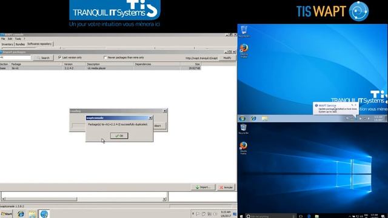Click the Modify repository URL button
The height and width of the screenshot is (218, 388).
click(227, 58)
